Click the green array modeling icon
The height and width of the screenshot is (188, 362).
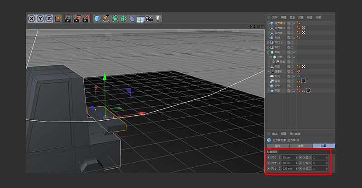pyautogui.click(x=123, y=19)
